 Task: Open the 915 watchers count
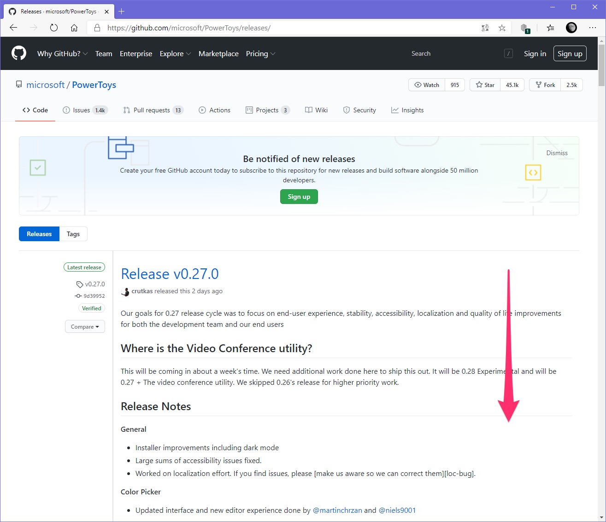[455, 85]
